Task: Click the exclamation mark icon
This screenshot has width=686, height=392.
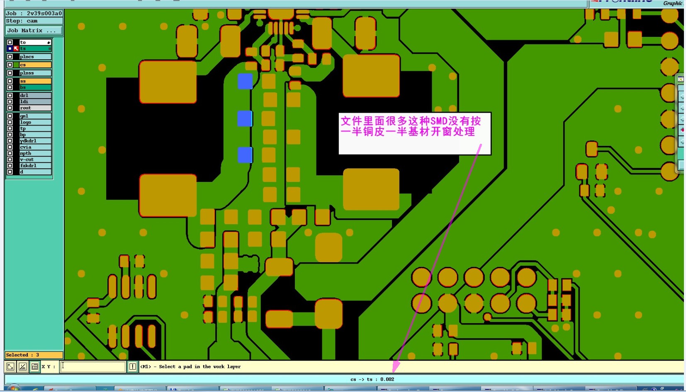Action: (x=132, y=367)
